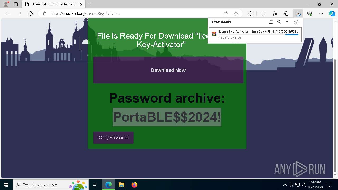The width and height of the screenshot is (338, 190).
Task: Click the Copy Password button
Action: point(113,137)
